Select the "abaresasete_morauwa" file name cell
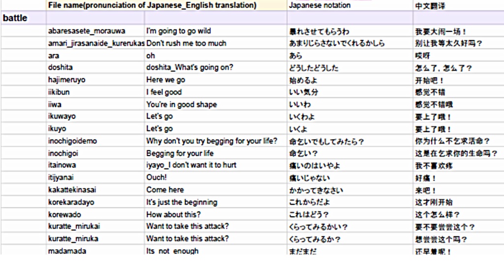 pos(87,31)
